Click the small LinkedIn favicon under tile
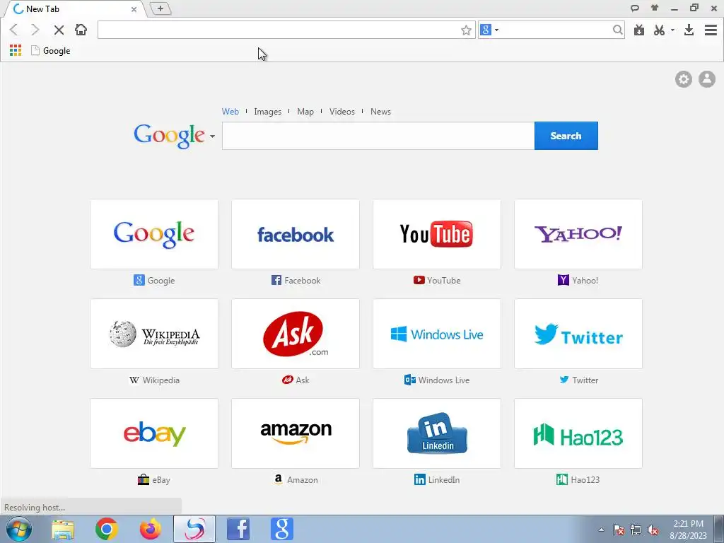This screenshot has width=724, height=543. pos(420,480)
